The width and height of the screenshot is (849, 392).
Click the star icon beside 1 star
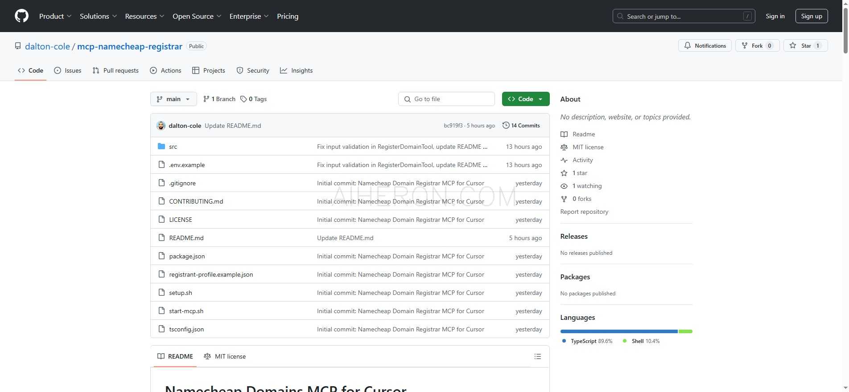(564, 173)
